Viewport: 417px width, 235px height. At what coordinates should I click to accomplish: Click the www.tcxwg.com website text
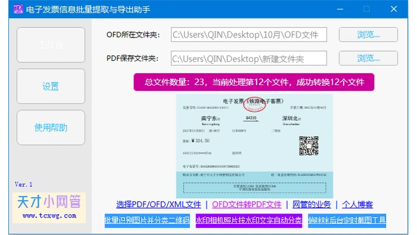[49, 215]
